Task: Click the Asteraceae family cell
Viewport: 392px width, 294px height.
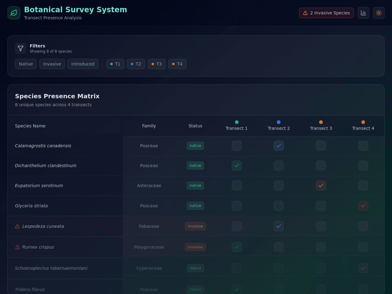Action: point(149,186)
